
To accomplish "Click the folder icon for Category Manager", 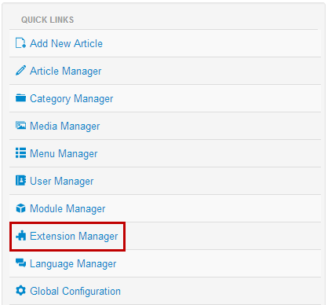I will (20, 98).
